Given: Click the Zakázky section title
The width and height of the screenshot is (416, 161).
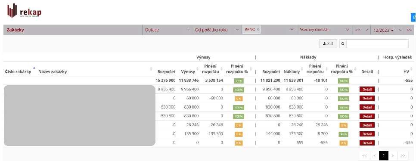Looking at the screenshot, I should coord(16,30).
